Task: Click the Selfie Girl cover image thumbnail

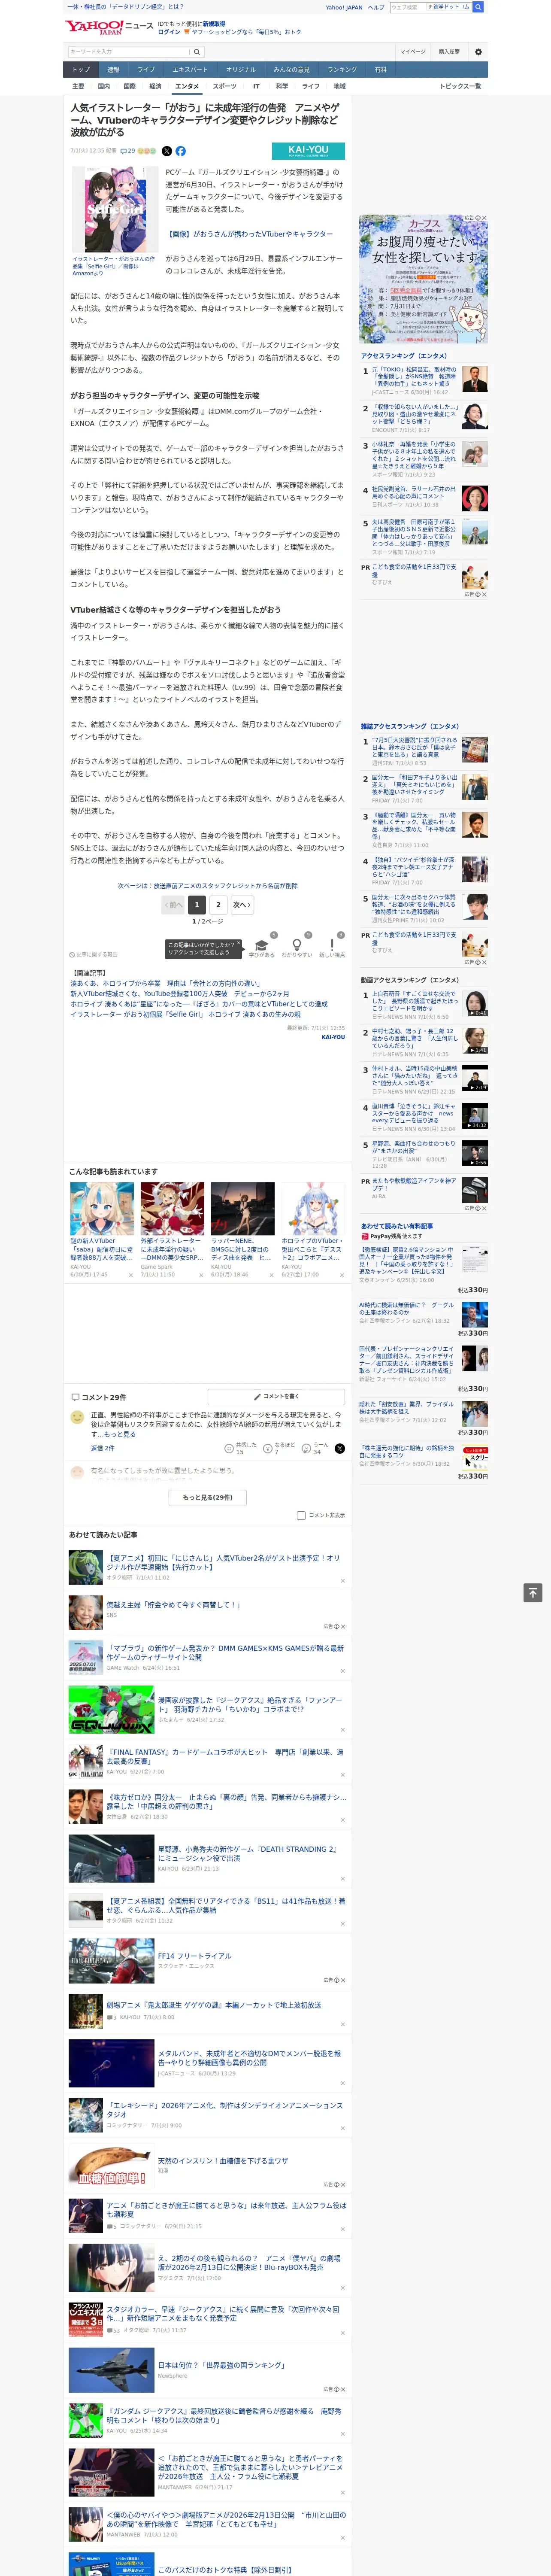Action: [115, 210]
